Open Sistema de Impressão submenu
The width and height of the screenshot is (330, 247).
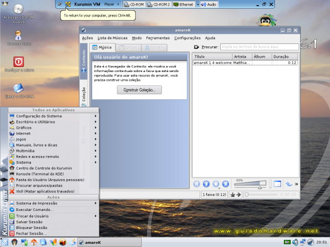54,203
